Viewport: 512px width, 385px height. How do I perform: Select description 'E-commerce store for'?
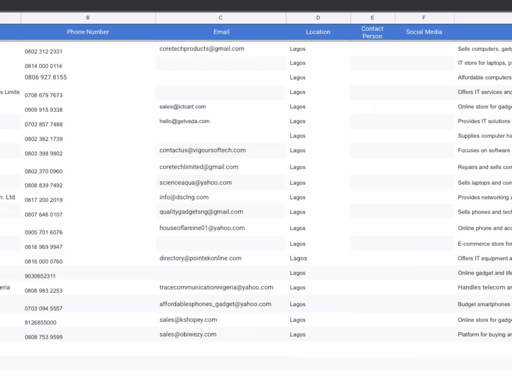pos(485,244)
